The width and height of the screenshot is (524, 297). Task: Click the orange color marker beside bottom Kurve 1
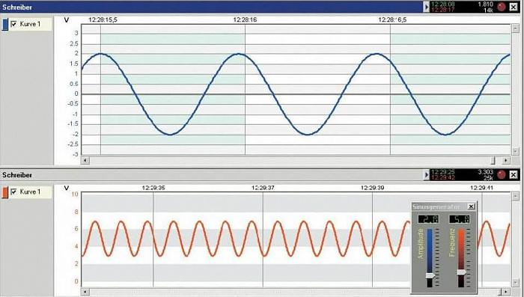point(5,192)
